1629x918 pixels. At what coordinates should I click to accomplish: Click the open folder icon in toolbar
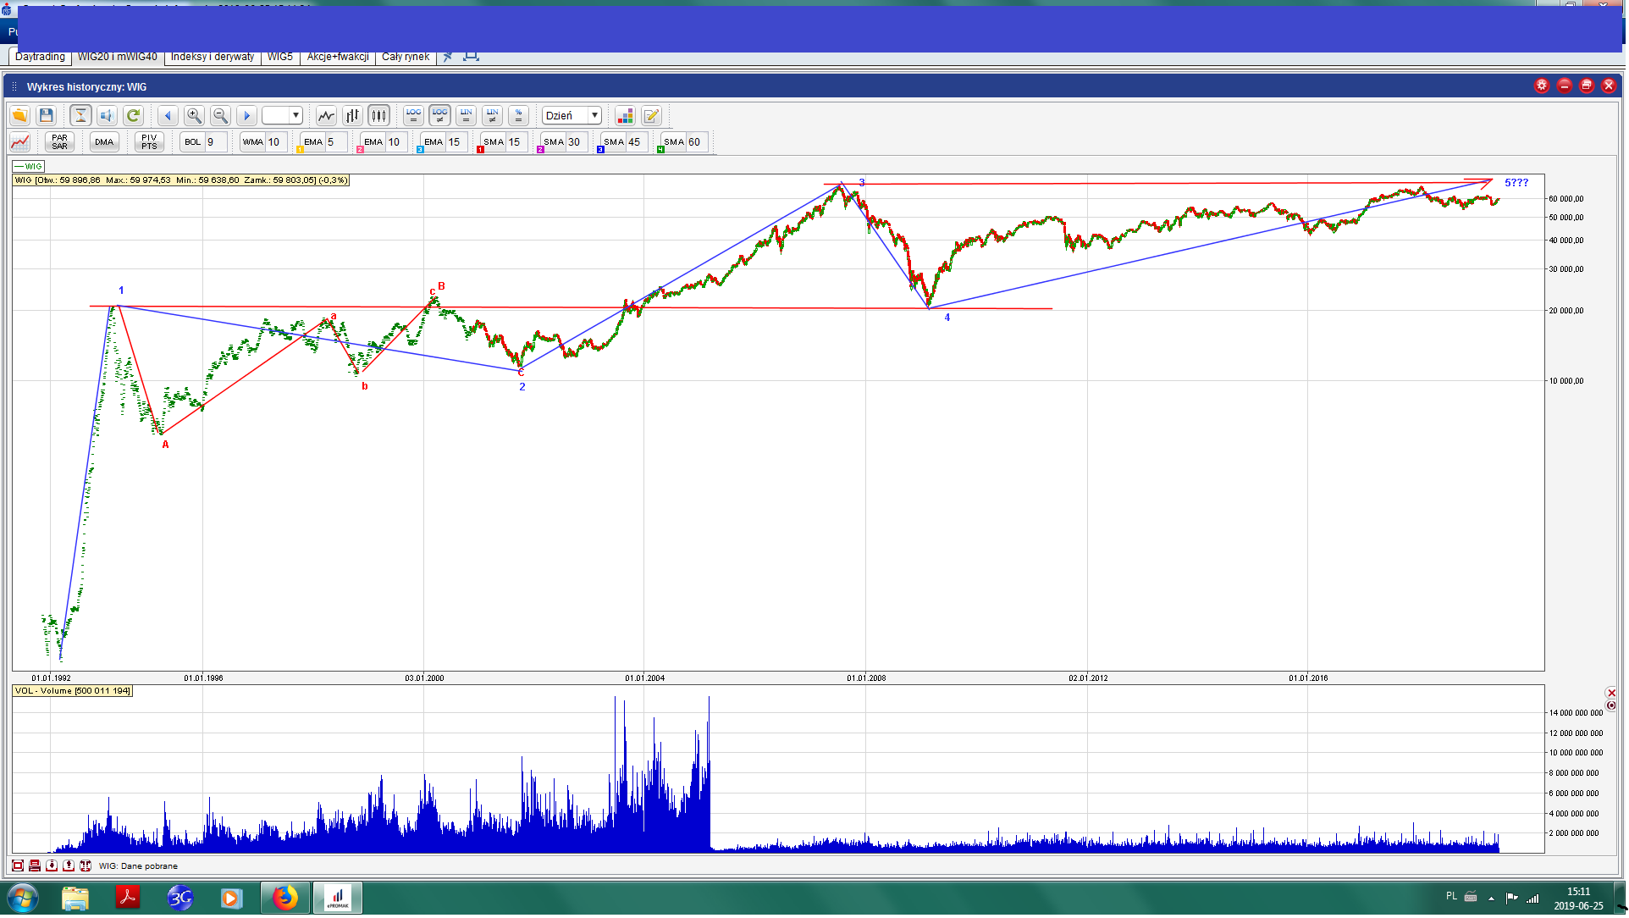pyautogui.click(x=19, y=116)
